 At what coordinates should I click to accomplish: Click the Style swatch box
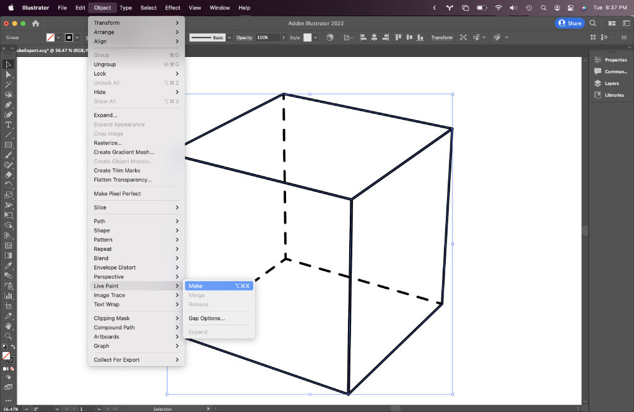click(x=307, y=38)
